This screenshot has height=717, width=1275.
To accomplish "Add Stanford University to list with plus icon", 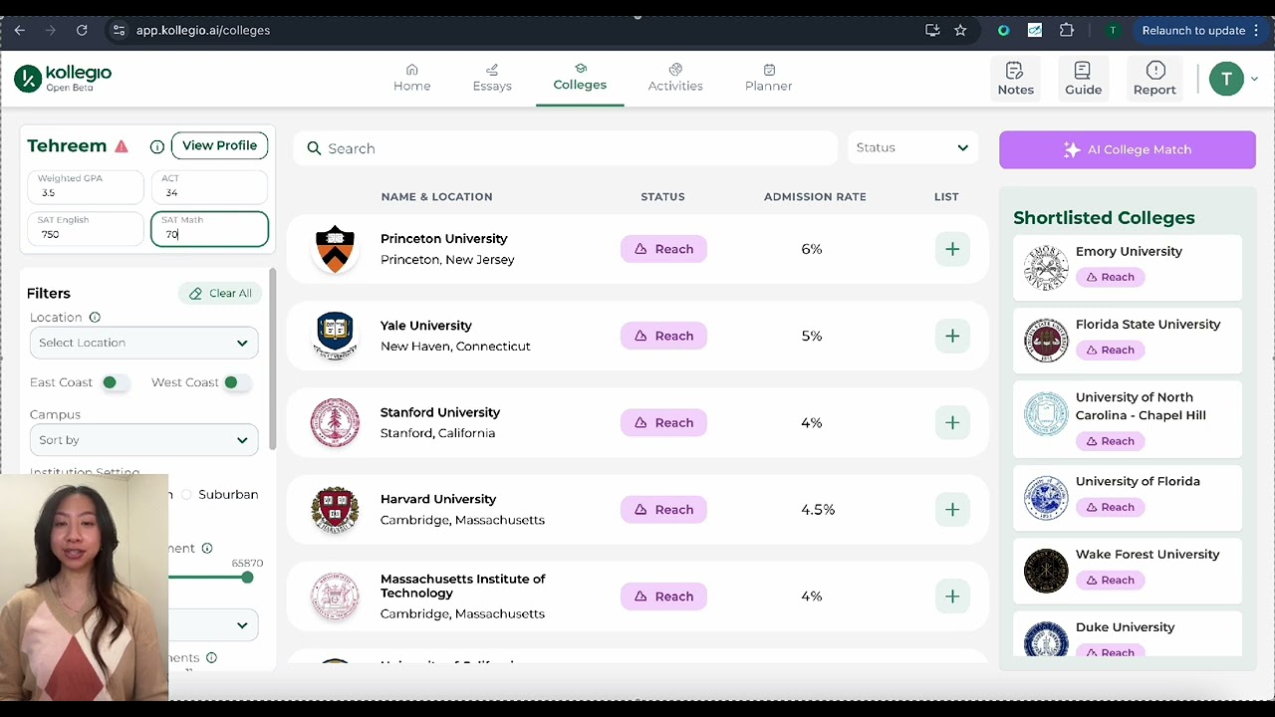I will 952,422.
